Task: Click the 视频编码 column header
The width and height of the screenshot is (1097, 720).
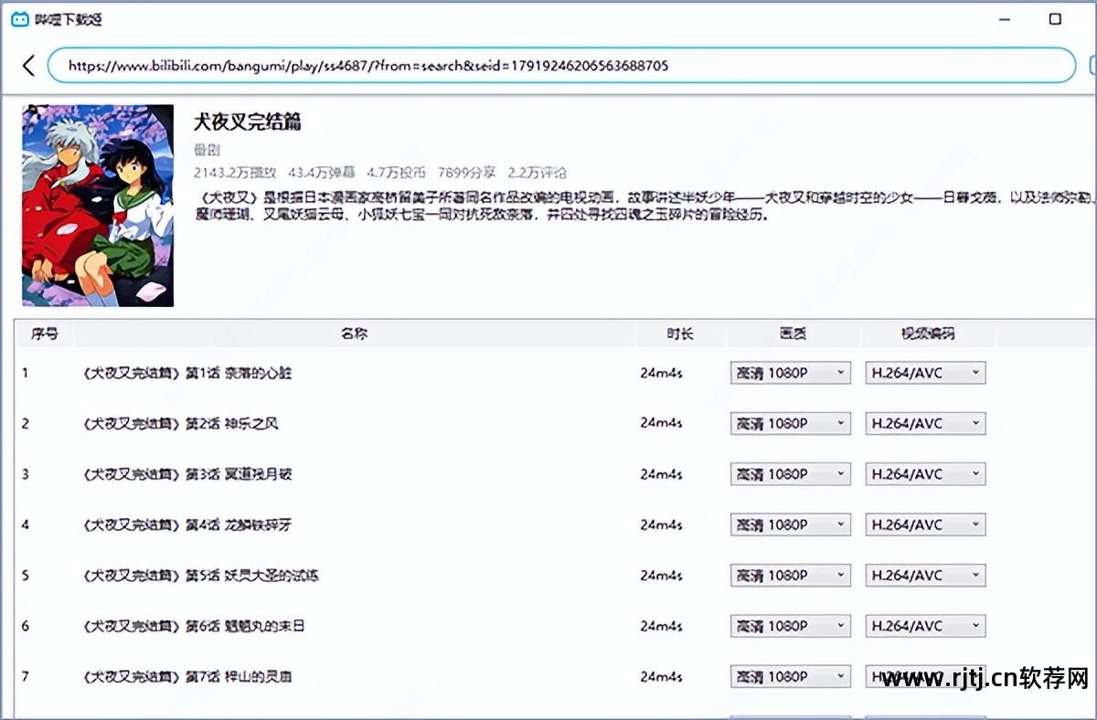Action: coord(927,334)
